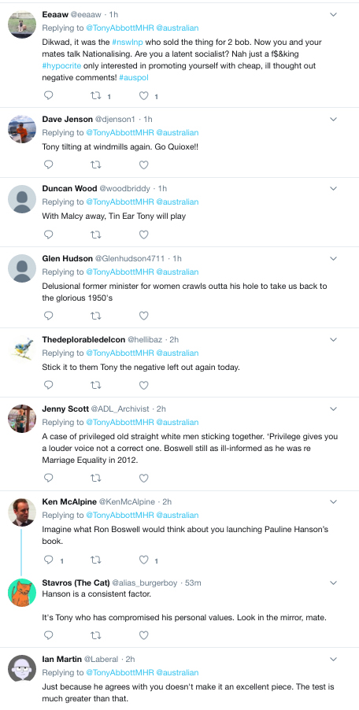Reply to Ken McAlpine's Boswell tweet
The height and width of the screenshot is (710, 359).
49,560
